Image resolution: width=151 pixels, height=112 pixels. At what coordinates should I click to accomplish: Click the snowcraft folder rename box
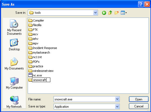[x=41, y=80]
